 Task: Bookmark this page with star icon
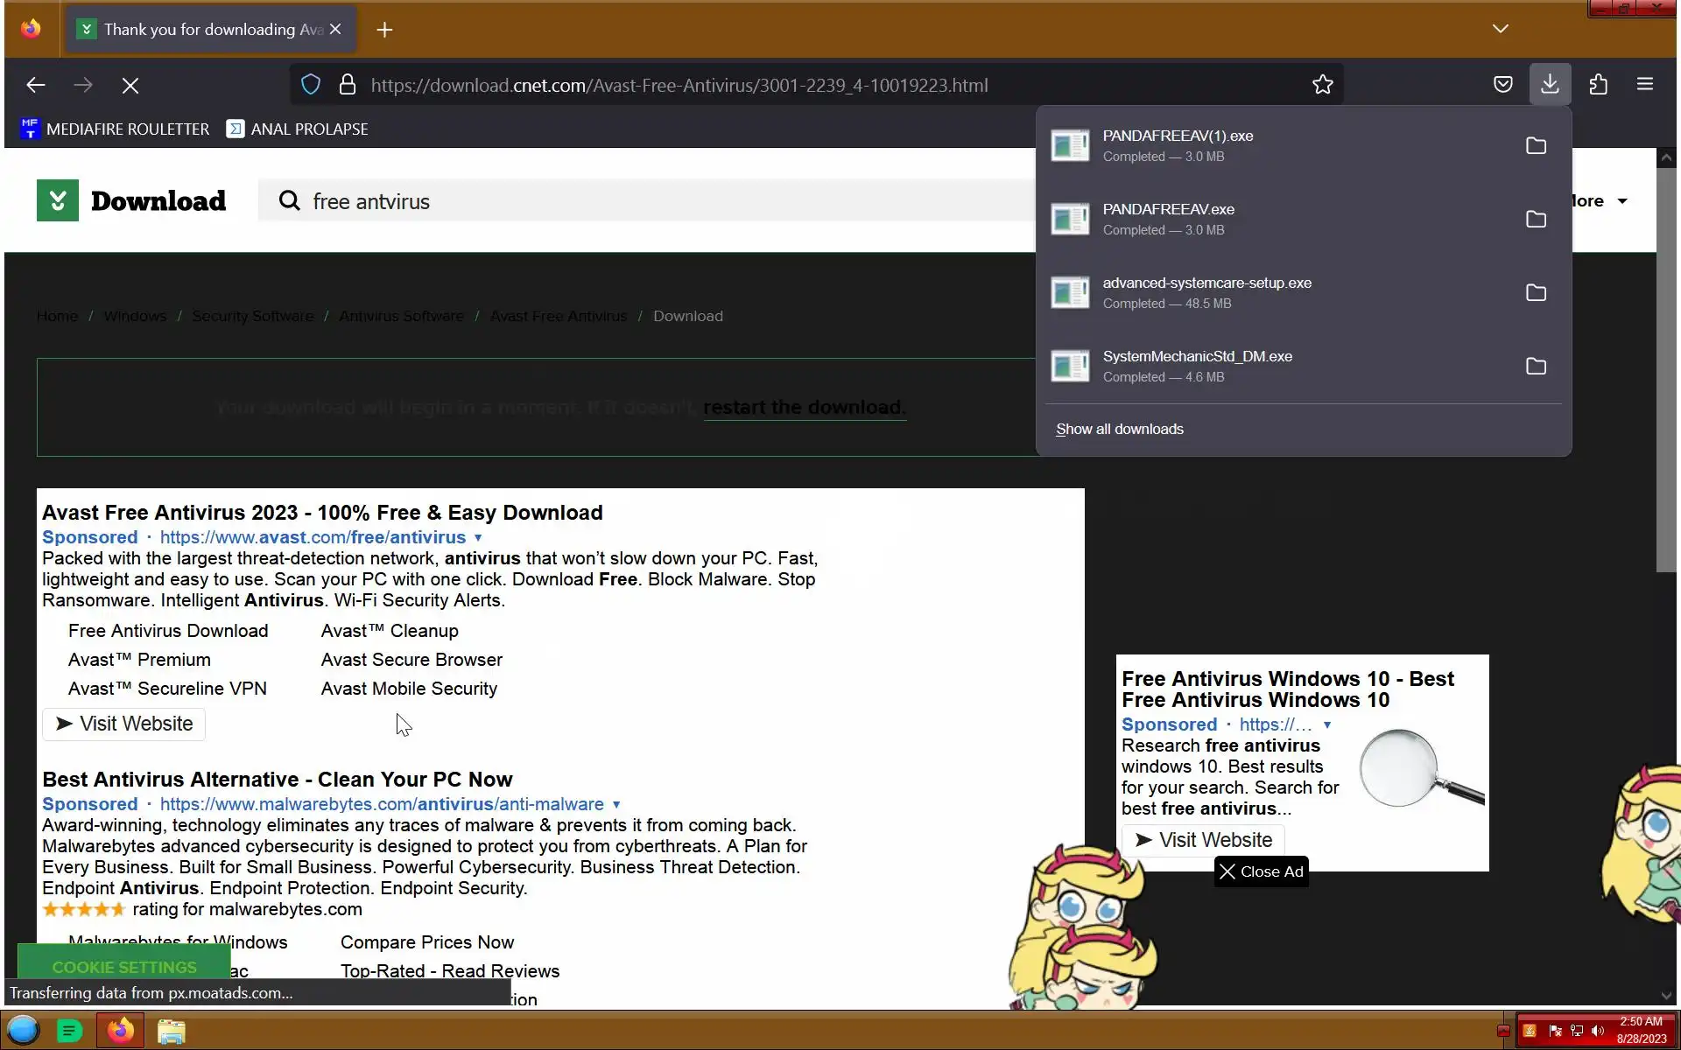click(x=1322, y=85)
